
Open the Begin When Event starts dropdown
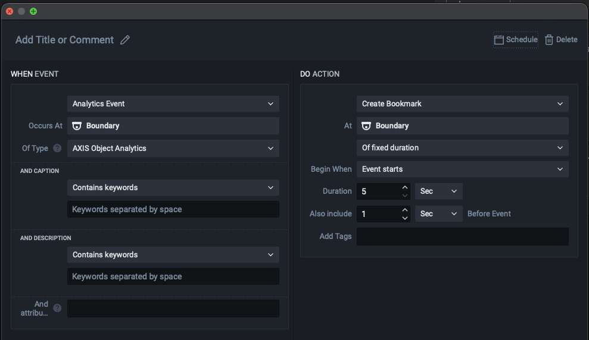(x=462, y=169)
